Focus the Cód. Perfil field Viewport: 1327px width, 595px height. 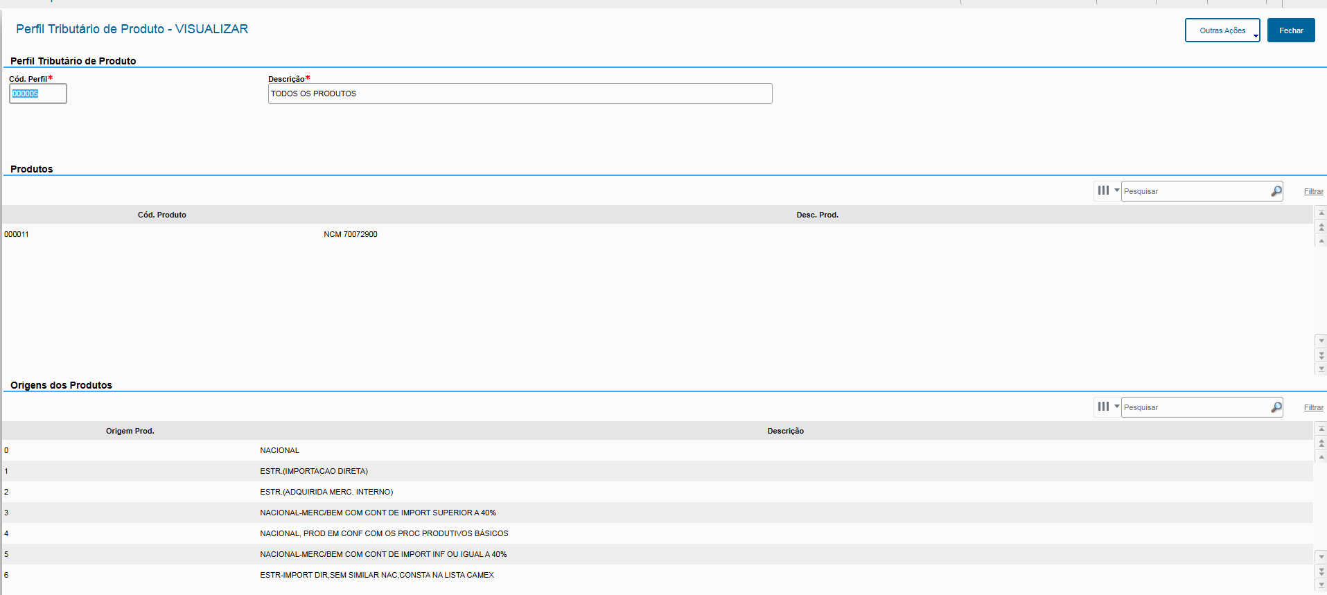click(x=38, y=94)
